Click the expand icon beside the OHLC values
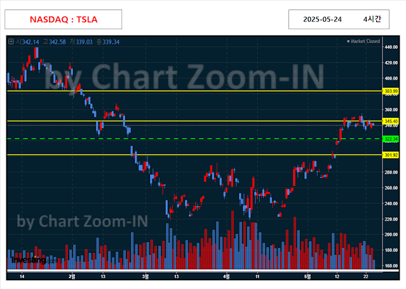 (x=11, y=42)
